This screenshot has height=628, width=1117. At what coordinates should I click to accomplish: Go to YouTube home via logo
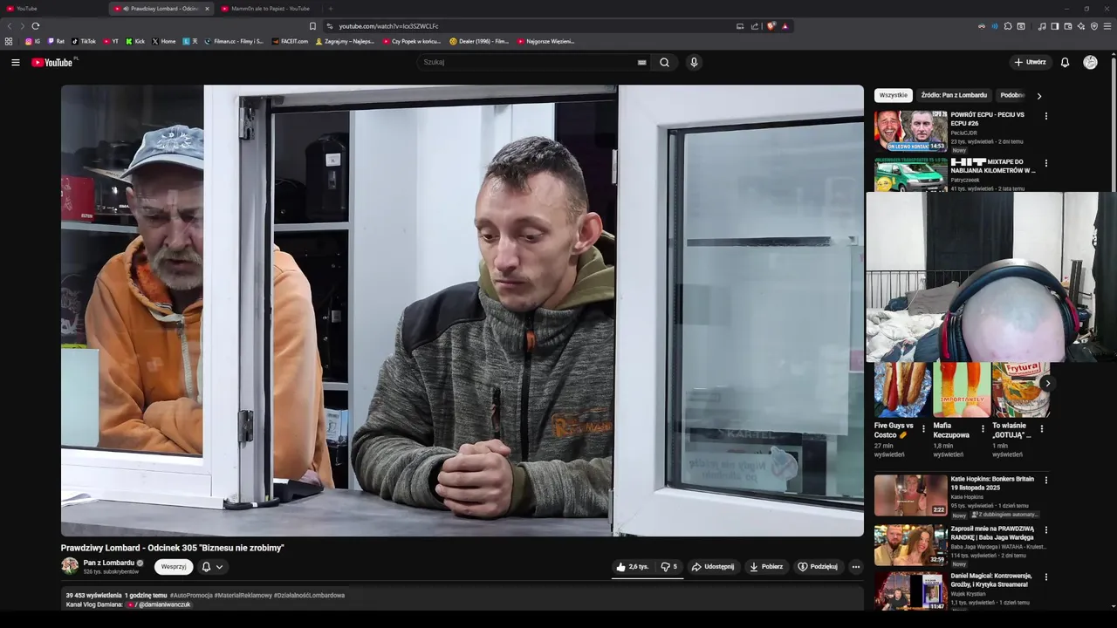[52, 62]
